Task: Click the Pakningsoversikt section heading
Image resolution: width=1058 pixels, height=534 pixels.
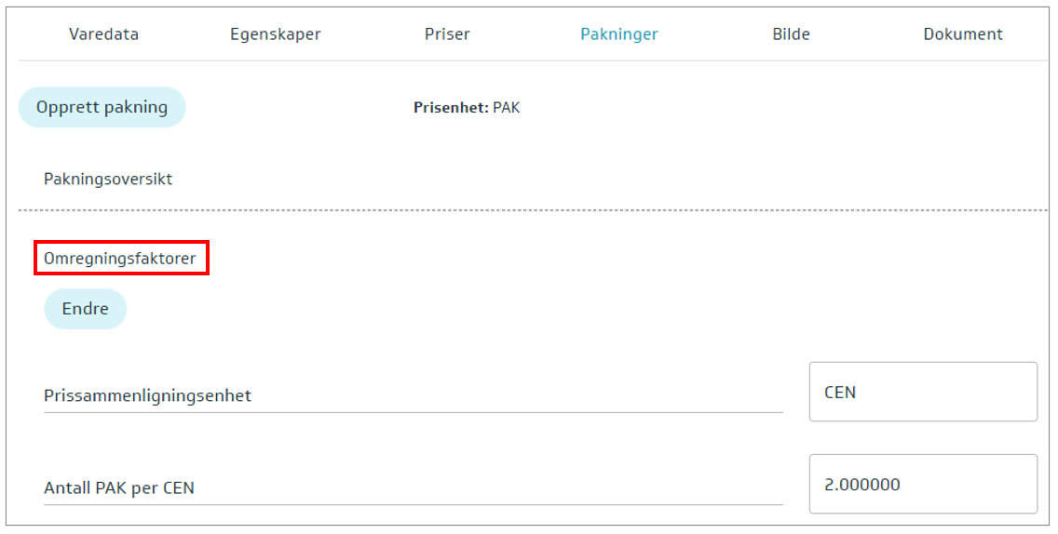Action: point(108,179)
